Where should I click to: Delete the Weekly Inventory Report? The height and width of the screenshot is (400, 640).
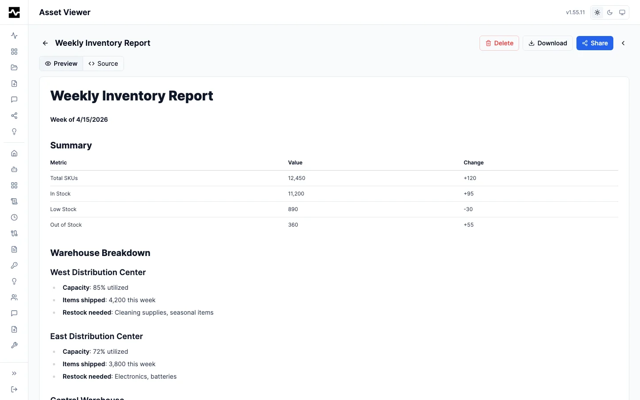click(499, 43)
